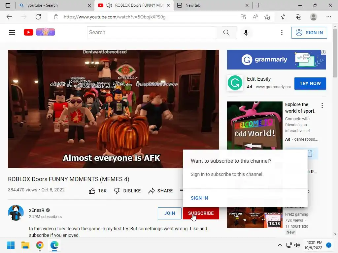The width and height of the screenshot is (338, 253).
Task: Open the YouTube guide hamburger menu
Action: (12, 33)
